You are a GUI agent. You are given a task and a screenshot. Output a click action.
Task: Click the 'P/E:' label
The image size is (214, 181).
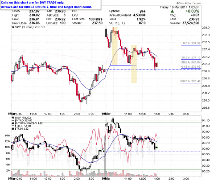coord(74,11)
